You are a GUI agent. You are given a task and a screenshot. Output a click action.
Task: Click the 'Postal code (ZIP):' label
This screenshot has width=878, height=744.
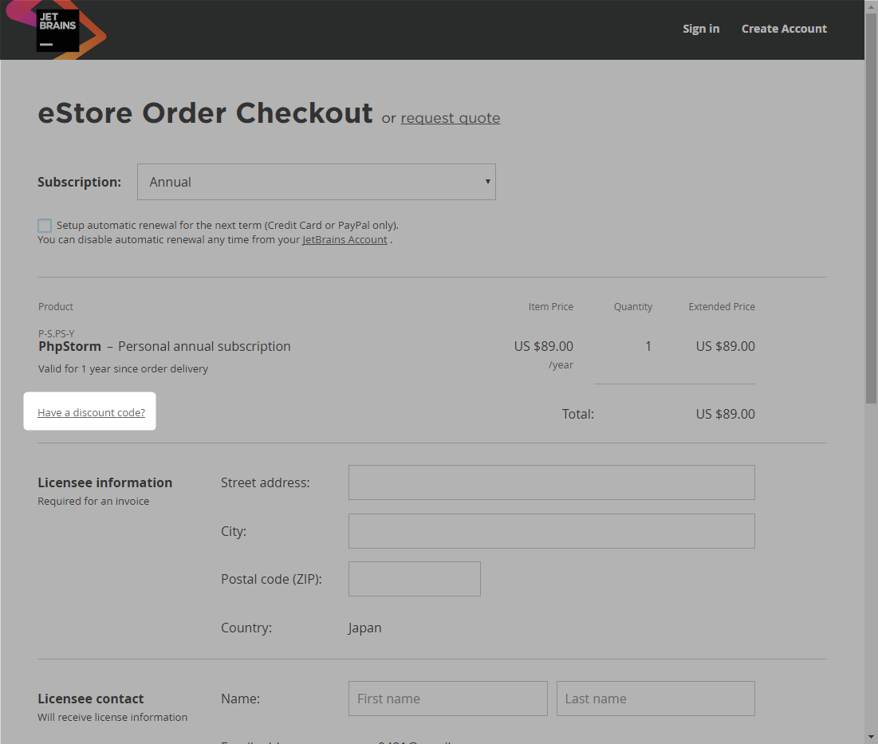click(271, 579)
